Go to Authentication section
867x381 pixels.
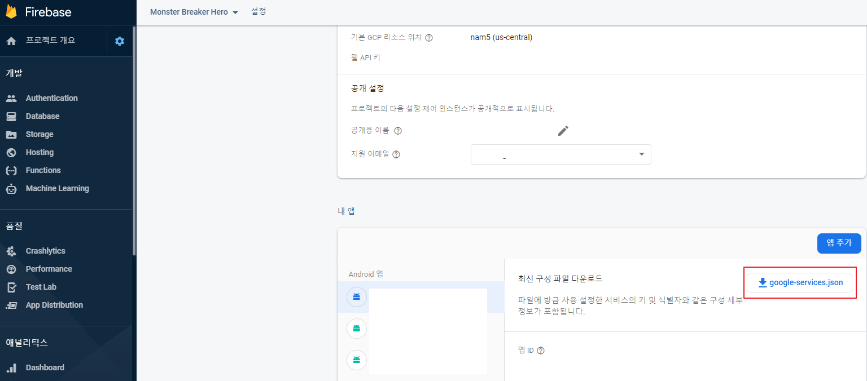pos(52,98)
